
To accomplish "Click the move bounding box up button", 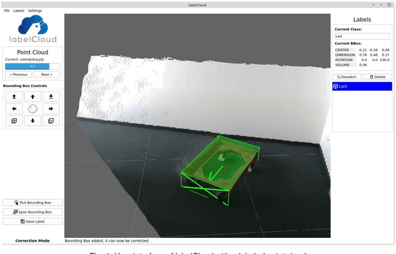I will tap(32, 96).
